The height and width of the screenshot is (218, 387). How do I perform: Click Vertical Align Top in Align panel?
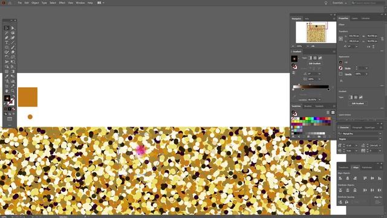(365, 178)
